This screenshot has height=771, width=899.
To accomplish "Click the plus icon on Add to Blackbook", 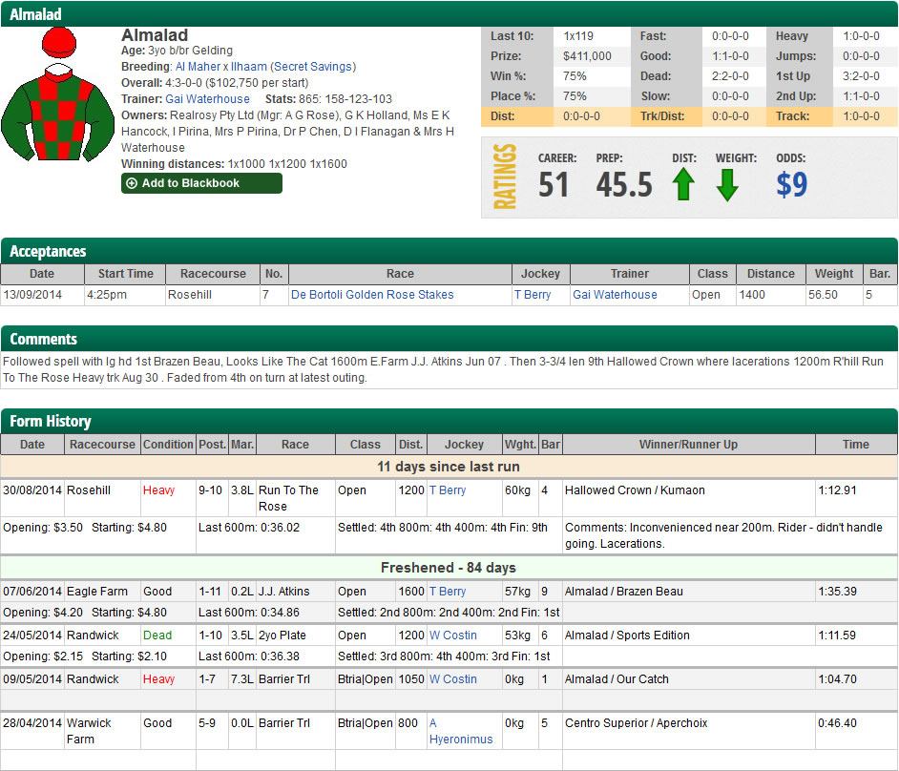I will click(x=132, y=183).
